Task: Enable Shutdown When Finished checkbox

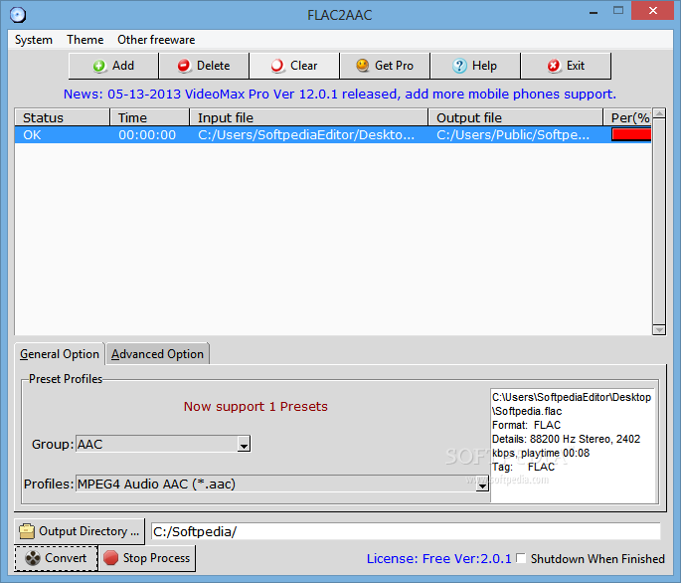Action: click(x=521, y=558)
